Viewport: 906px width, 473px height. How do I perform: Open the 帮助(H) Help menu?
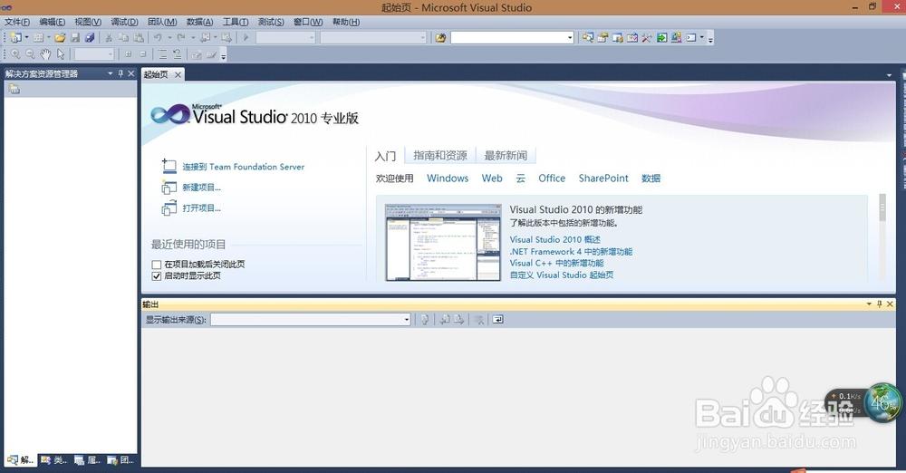tap(346, 22)
